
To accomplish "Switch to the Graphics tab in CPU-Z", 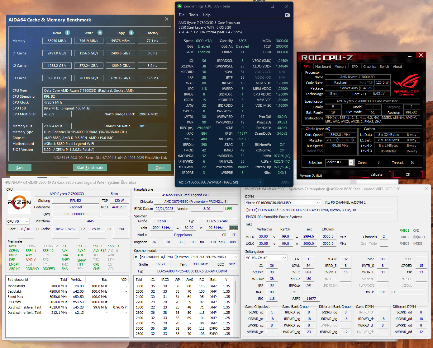I will [370, 67].
